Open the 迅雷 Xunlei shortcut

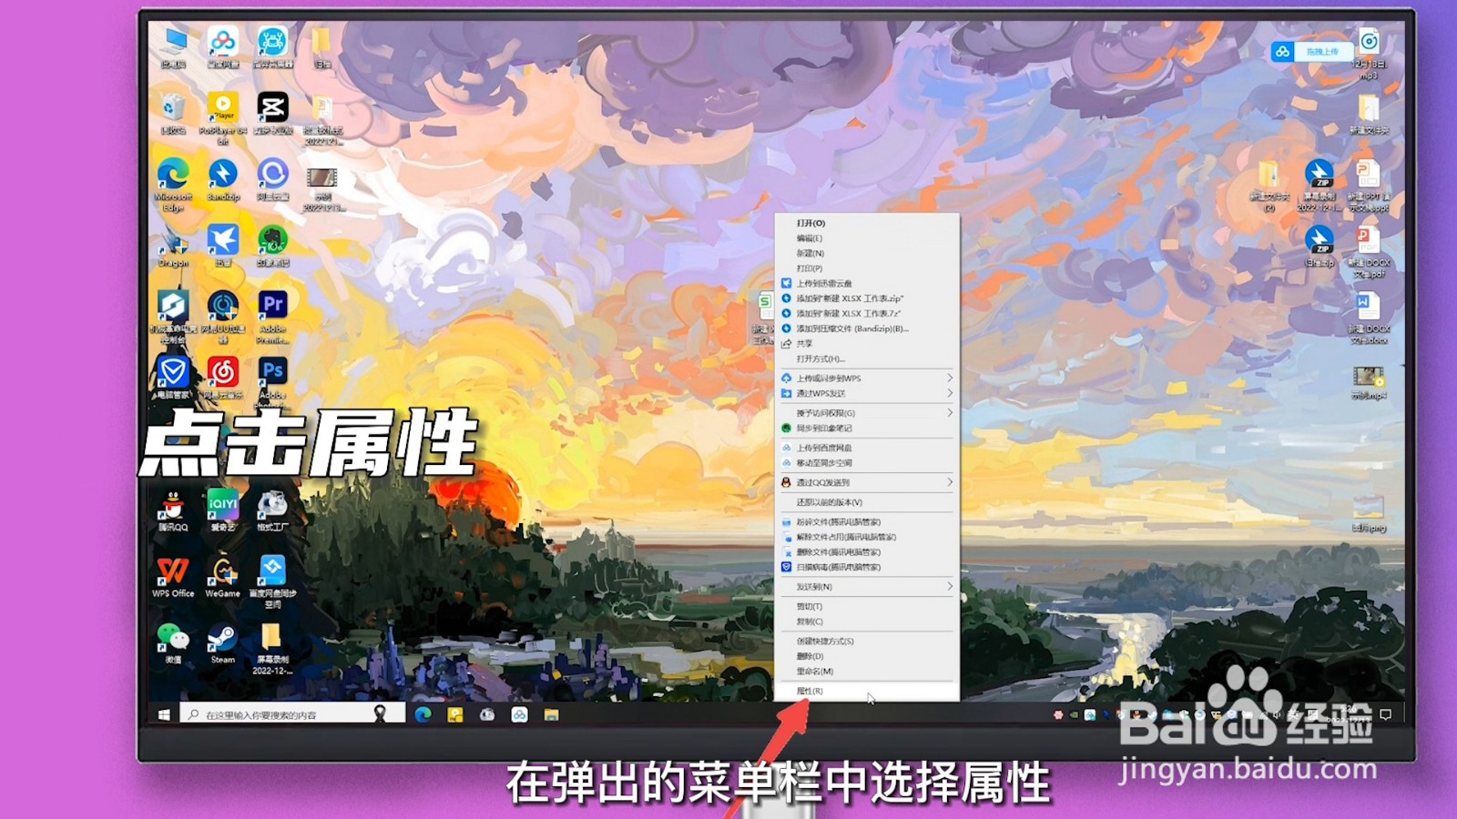223,245
